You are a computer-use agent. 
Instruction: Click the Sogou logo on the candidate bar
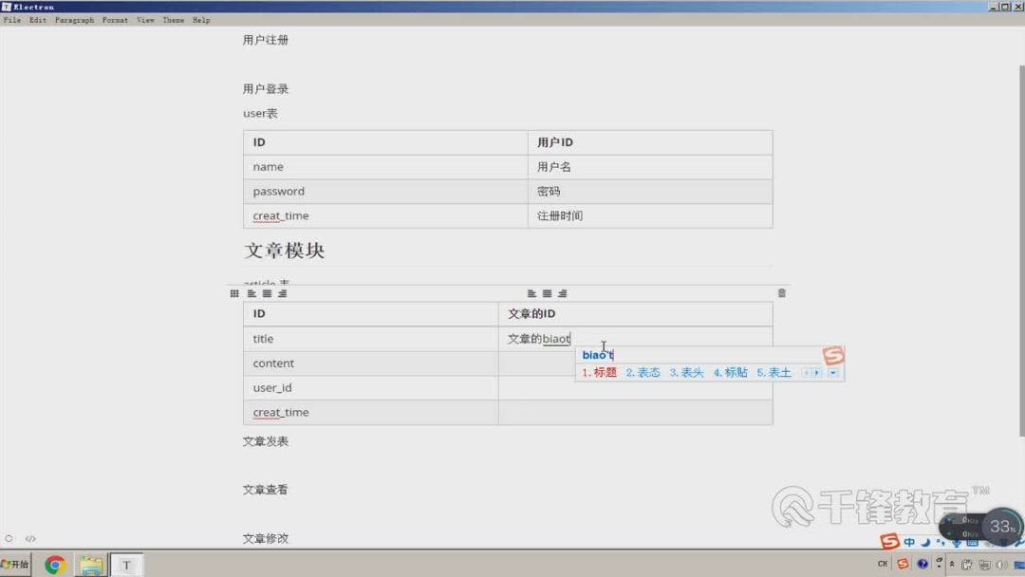pyautogui.click(x=834, y=354)
